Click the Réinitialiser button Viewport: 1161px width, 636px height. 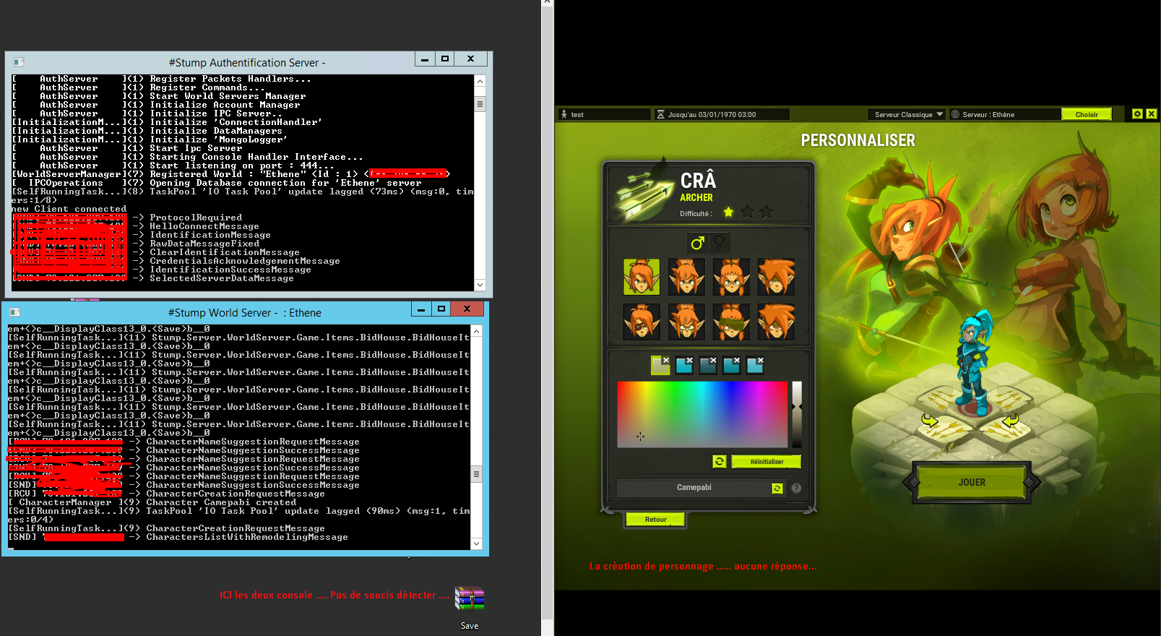767,461
